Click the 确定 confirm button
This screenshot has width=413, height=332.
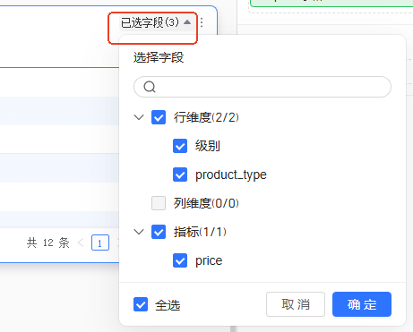(362, 304)
